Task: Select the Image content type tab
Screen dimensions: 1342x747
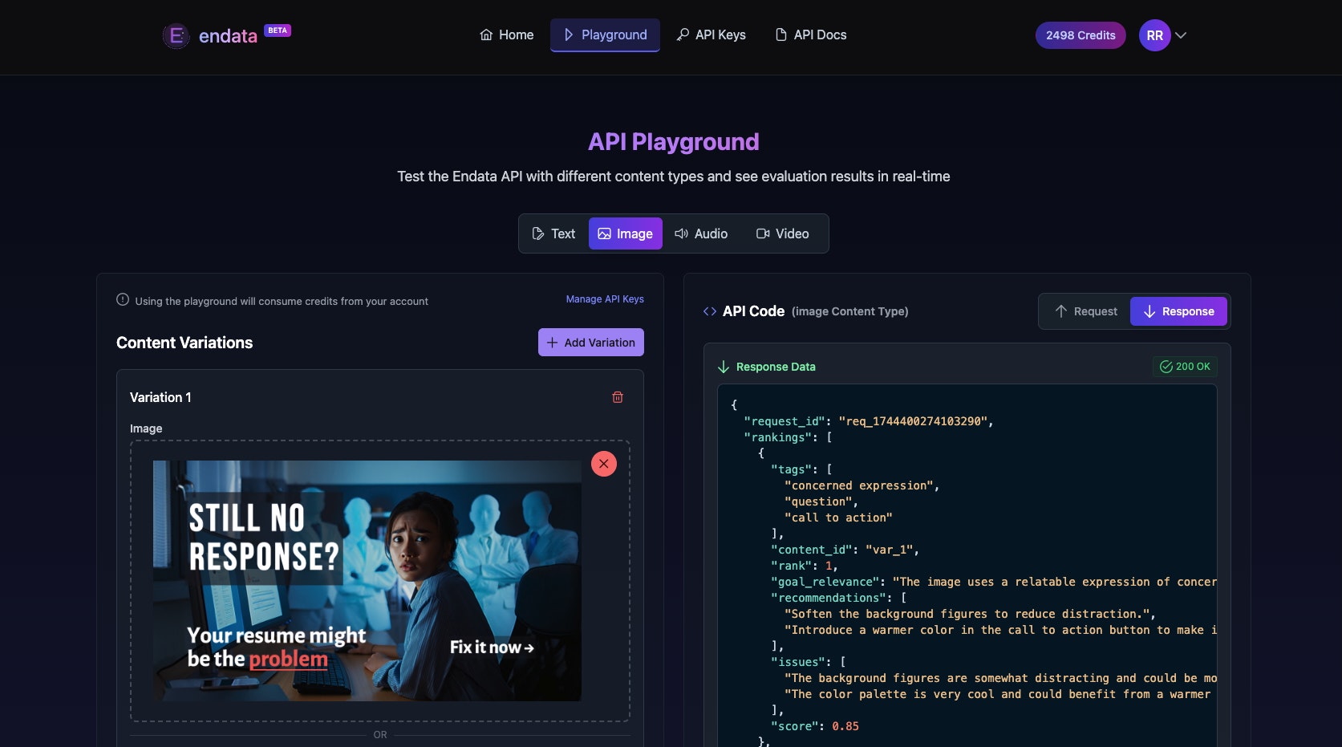Action: [626, 233]
